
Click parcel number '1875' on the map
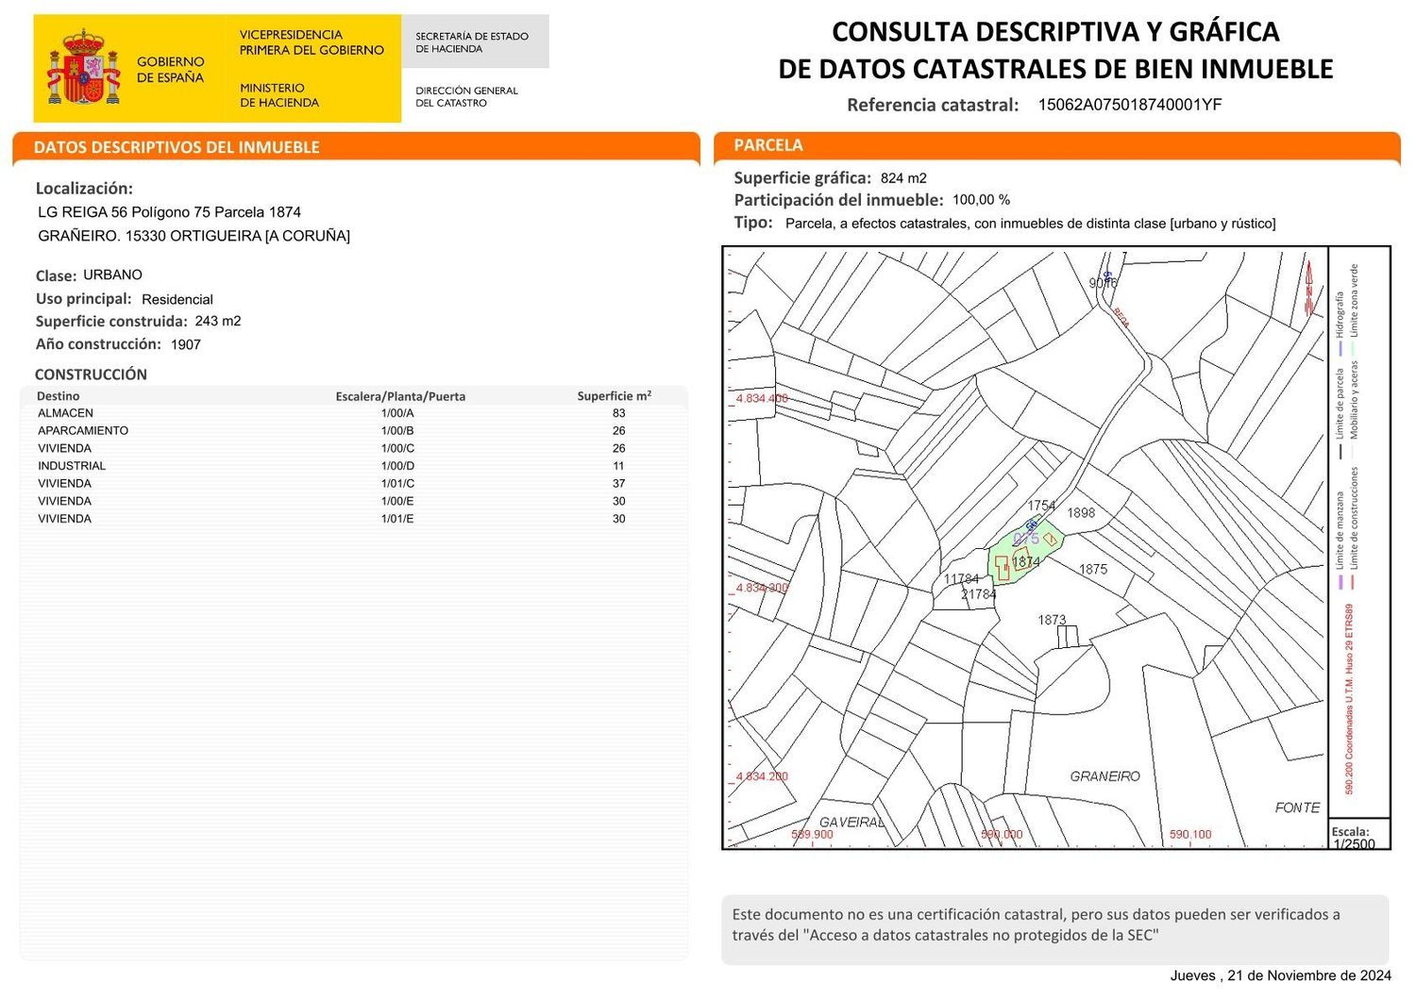coord(1093,569)
